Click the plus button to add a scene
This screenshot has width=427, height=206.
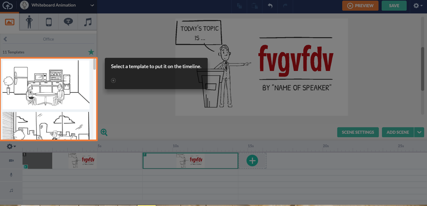click(252, 161)
